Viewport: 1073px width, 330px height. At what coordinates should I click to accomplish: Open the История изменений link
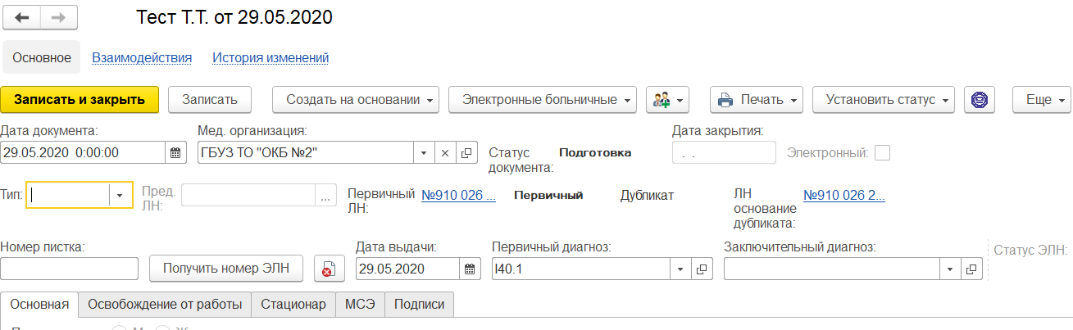pyautogui.click(x=271, y=58)
